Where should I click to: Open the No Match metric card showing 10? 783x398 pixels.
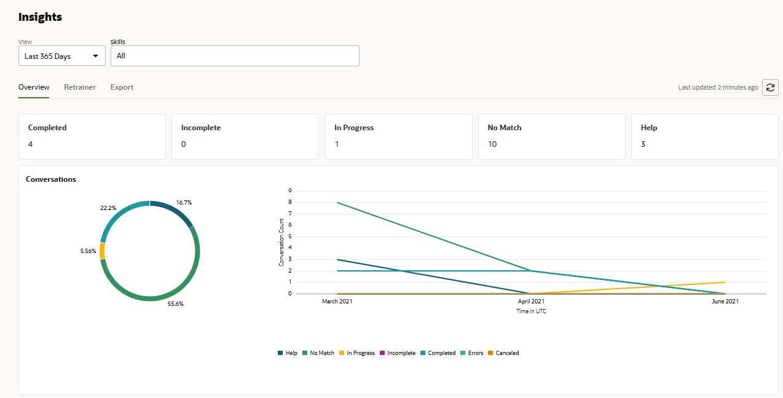pos(551,136)
